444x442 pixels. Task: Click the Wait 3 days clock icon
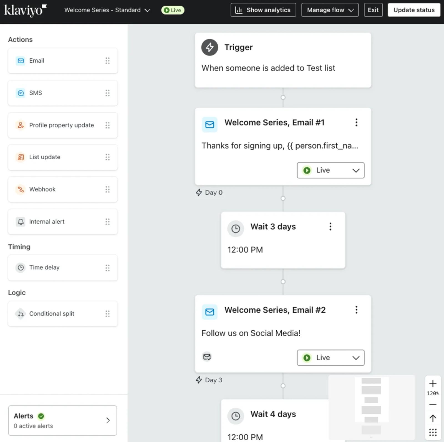[x=236, y=229]
